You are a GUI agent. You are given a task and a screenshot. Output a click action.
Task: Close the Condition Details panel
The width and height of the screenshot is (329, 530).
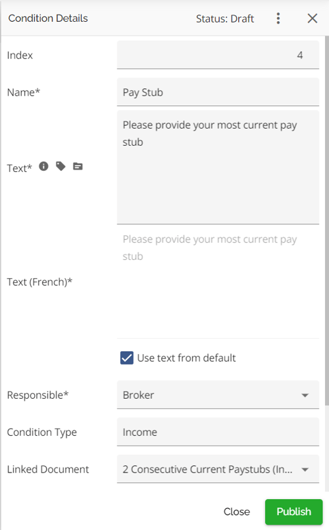[313, 18]
